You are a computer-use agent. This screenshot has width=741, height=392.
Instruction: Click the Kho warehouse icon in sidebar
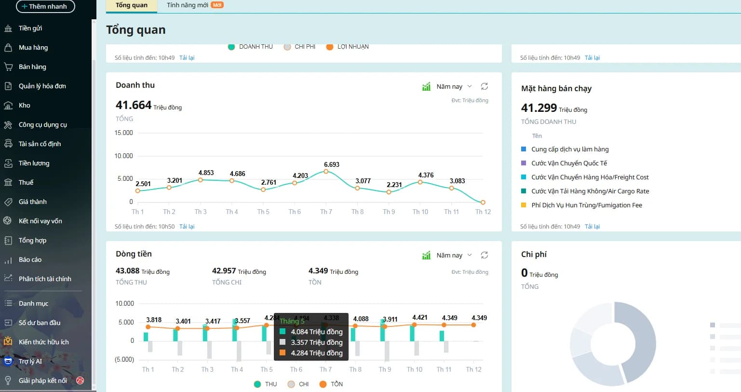tap(8, 105)
